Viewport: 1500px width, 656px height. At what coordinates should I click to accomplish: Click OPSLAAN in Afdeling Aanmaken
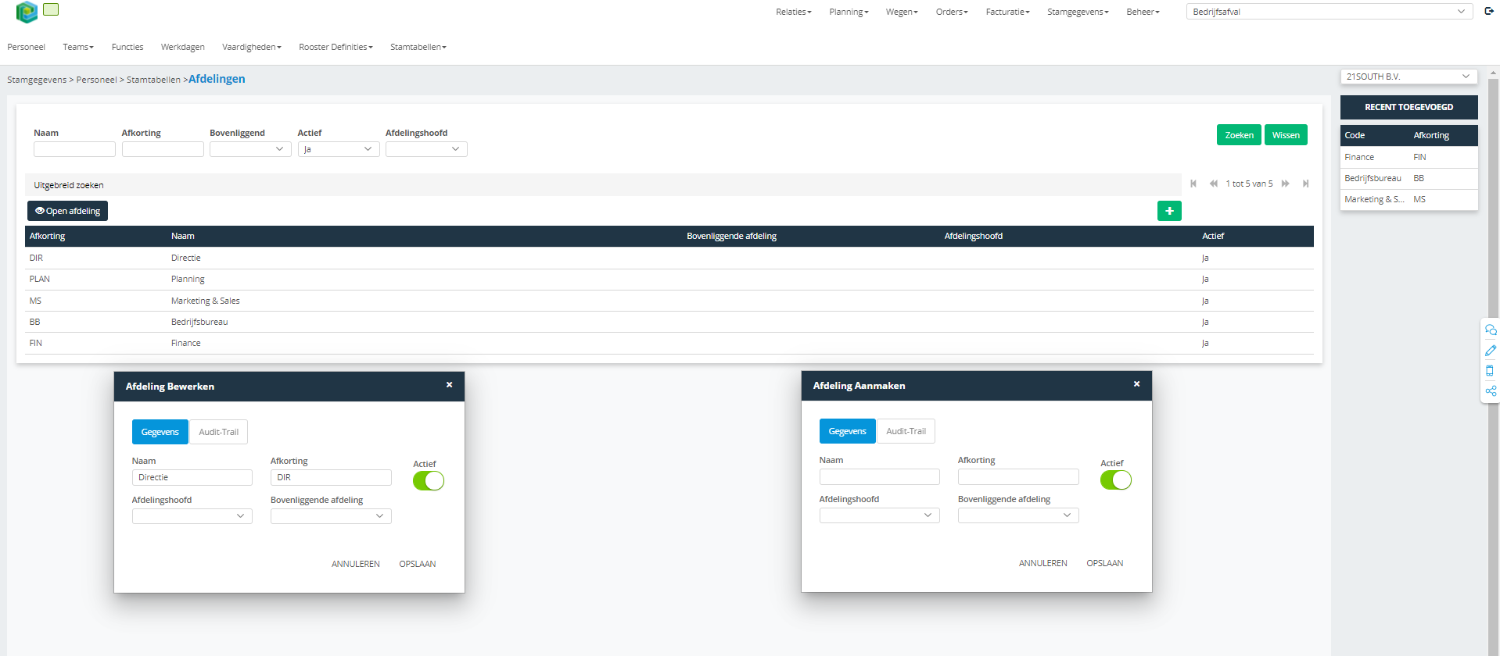tap(1105, 563)
